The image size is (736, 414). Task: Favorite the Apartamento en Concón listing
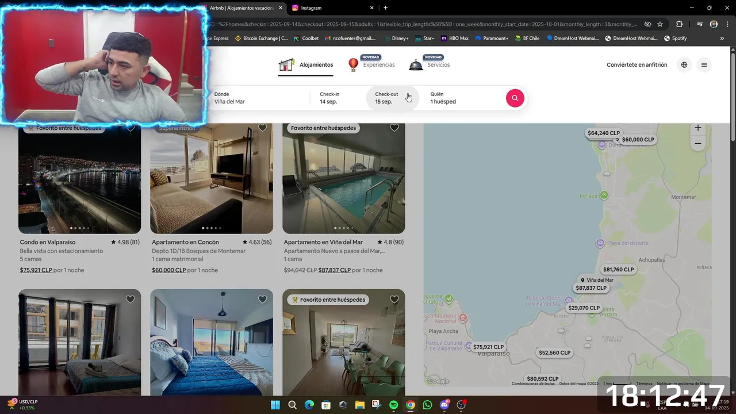tap(262, 128)
